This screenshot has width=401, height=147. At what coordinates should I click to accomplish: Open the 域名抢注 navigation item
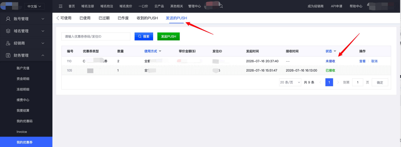click(x=107, y=6)
